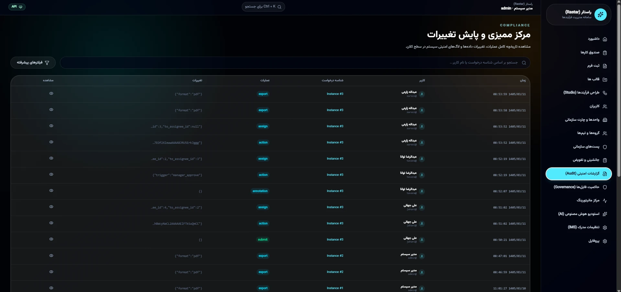
Task: Click eye icon for 08:52:19 assign row
Action: 51,158
